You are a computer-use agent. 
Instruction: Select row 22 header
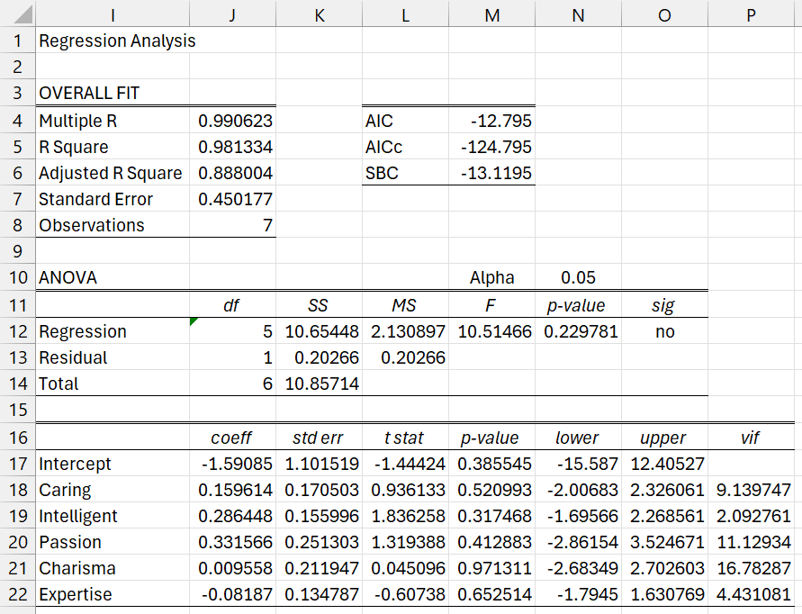(x=17, y=594)
